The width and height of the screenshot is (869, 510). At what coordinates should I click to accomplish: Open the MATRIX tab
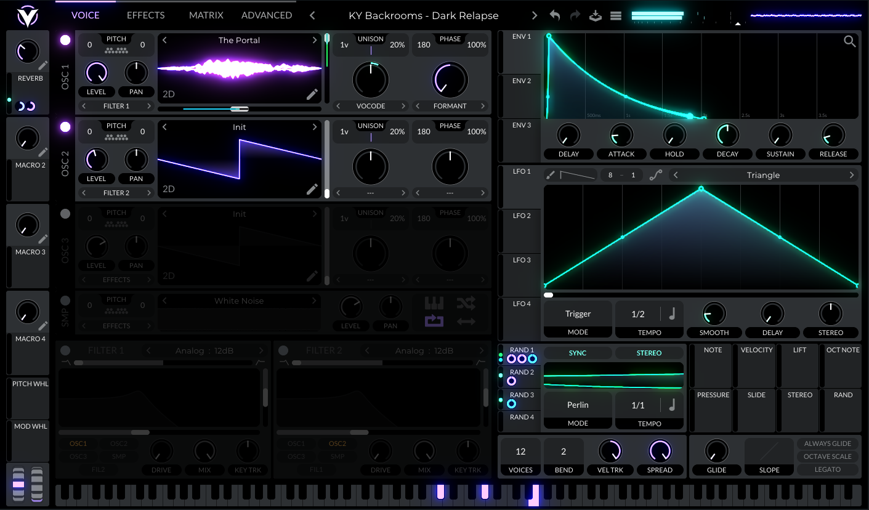[206, 15]
